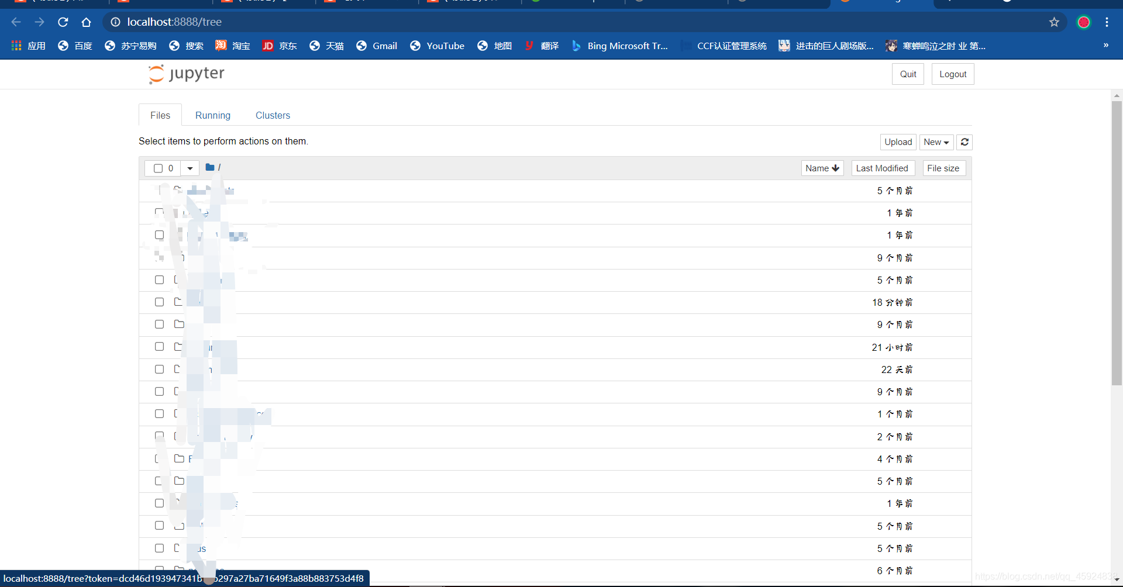
Task: View site information icon in address bar
Action: [116, 22]
